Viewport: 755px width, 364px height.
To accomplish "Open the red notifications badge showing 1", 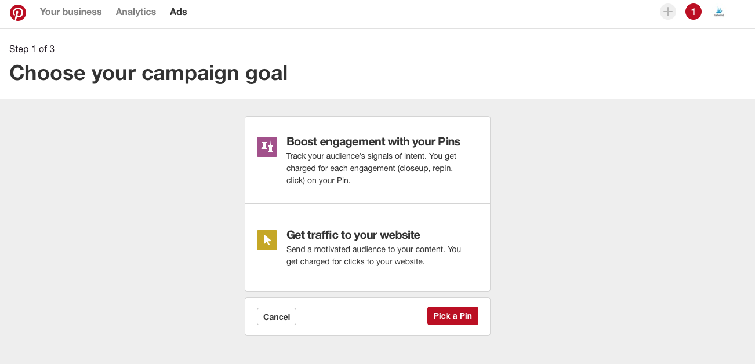I will pos(694,12).
